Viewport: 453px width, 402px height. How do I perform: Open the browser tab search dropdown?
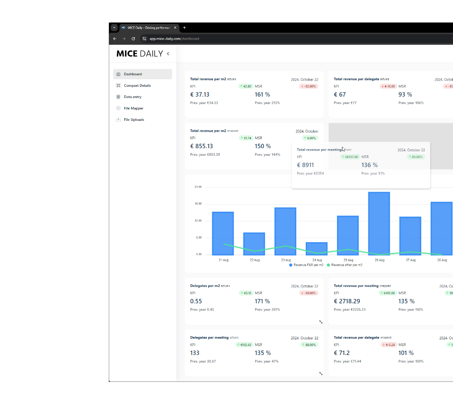114,27
